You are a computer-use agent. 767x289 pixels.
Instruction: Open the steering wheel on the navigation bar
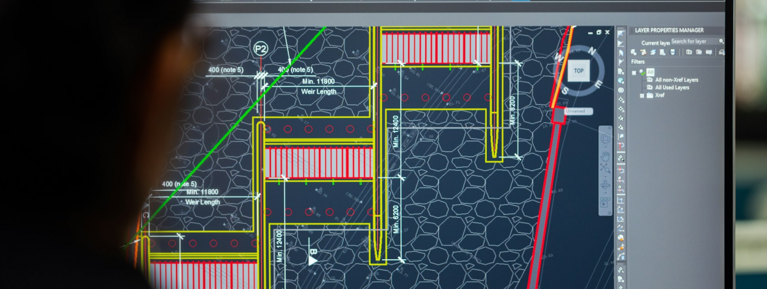606,138
